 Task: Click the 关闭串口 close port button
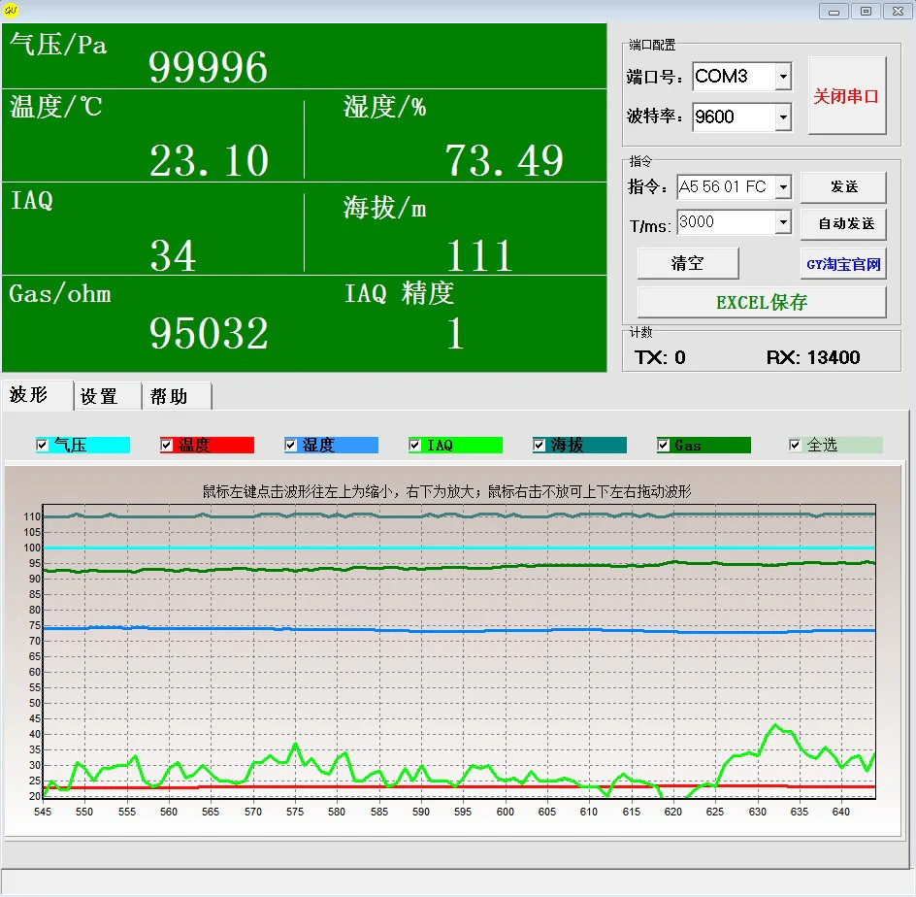[847, 96]
